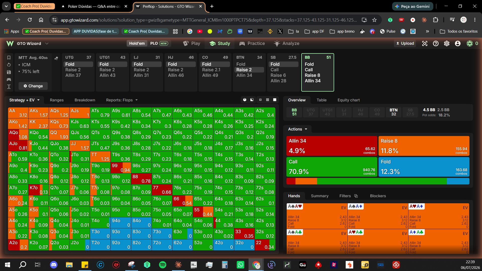This screenshot has height=271, width=482.
Task: Bookmark this page with the star icon
Action: tap(374, 20)
